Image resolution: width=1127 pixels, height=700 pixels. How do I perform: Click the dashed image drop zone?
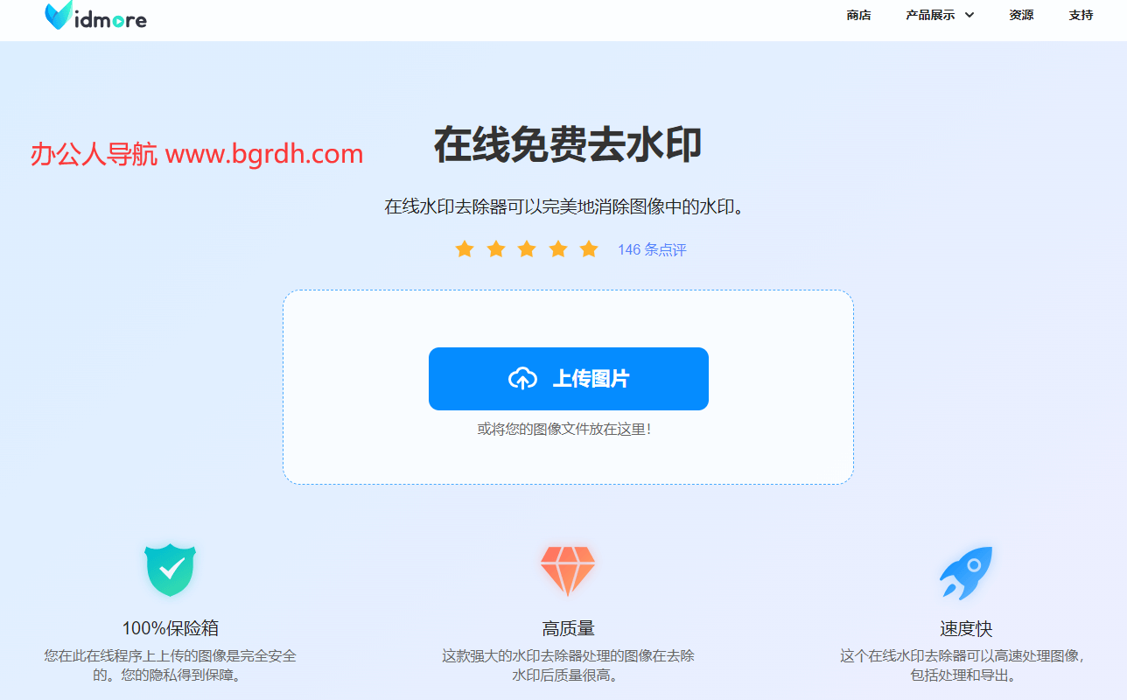pyautogui.click(x=568, y=387)
